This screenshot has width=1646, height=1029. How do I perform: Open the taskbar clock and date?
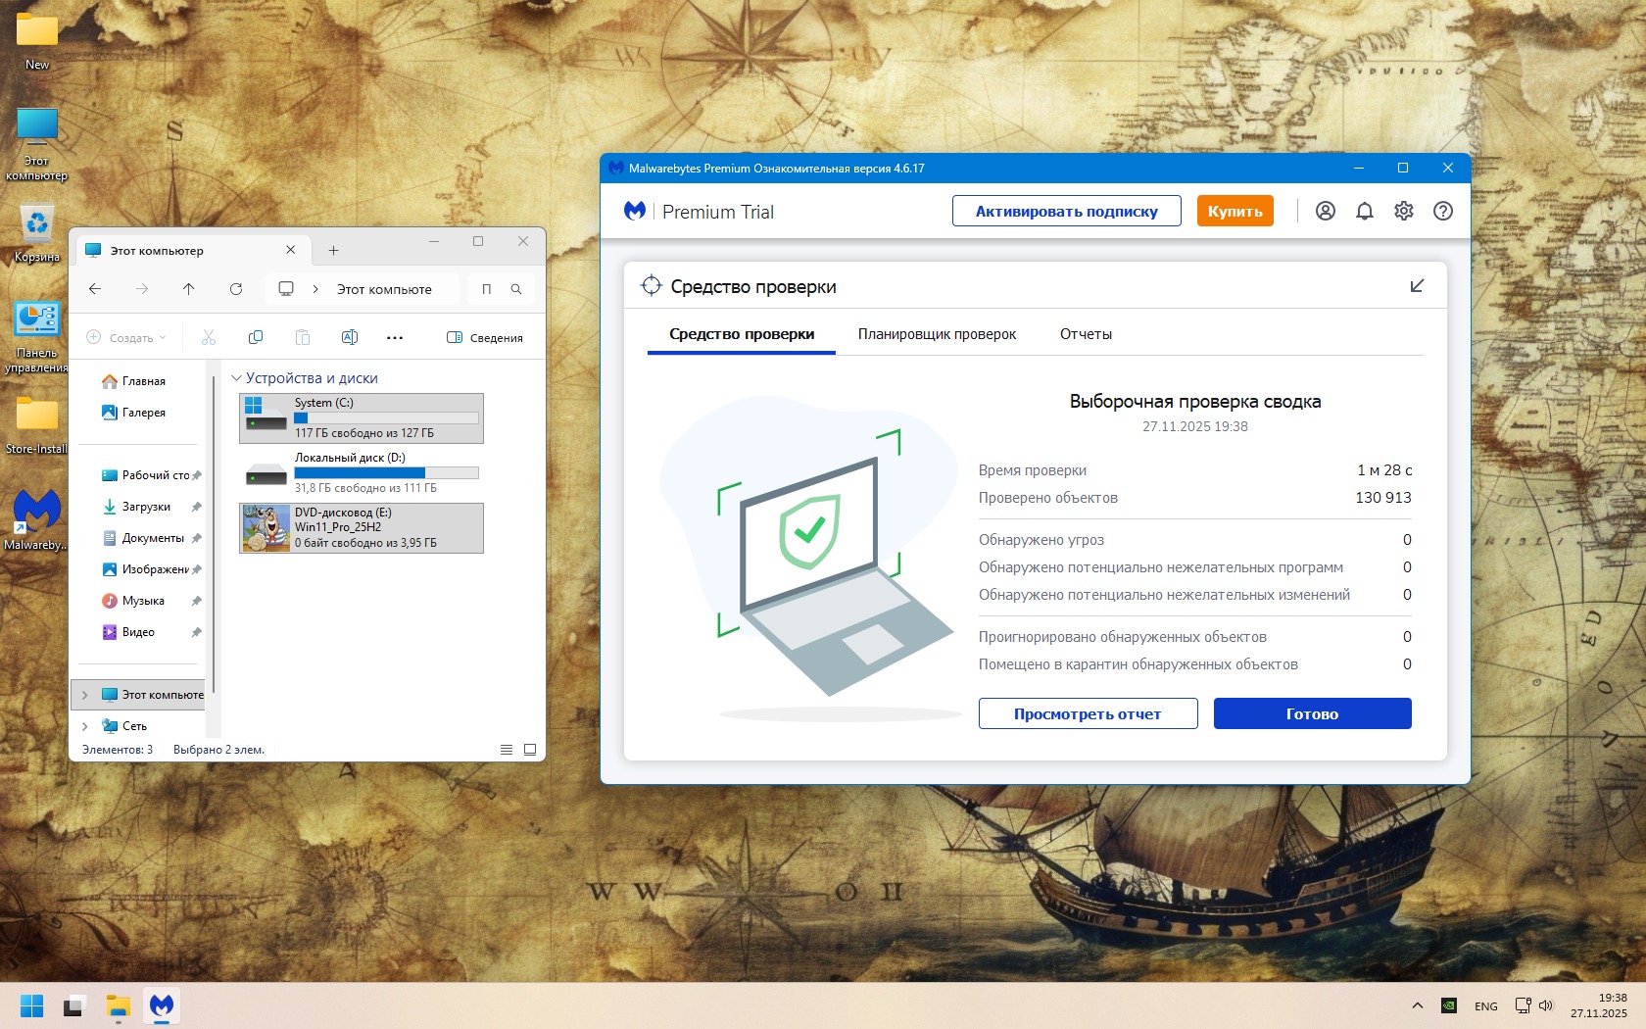[1599, 1005]
